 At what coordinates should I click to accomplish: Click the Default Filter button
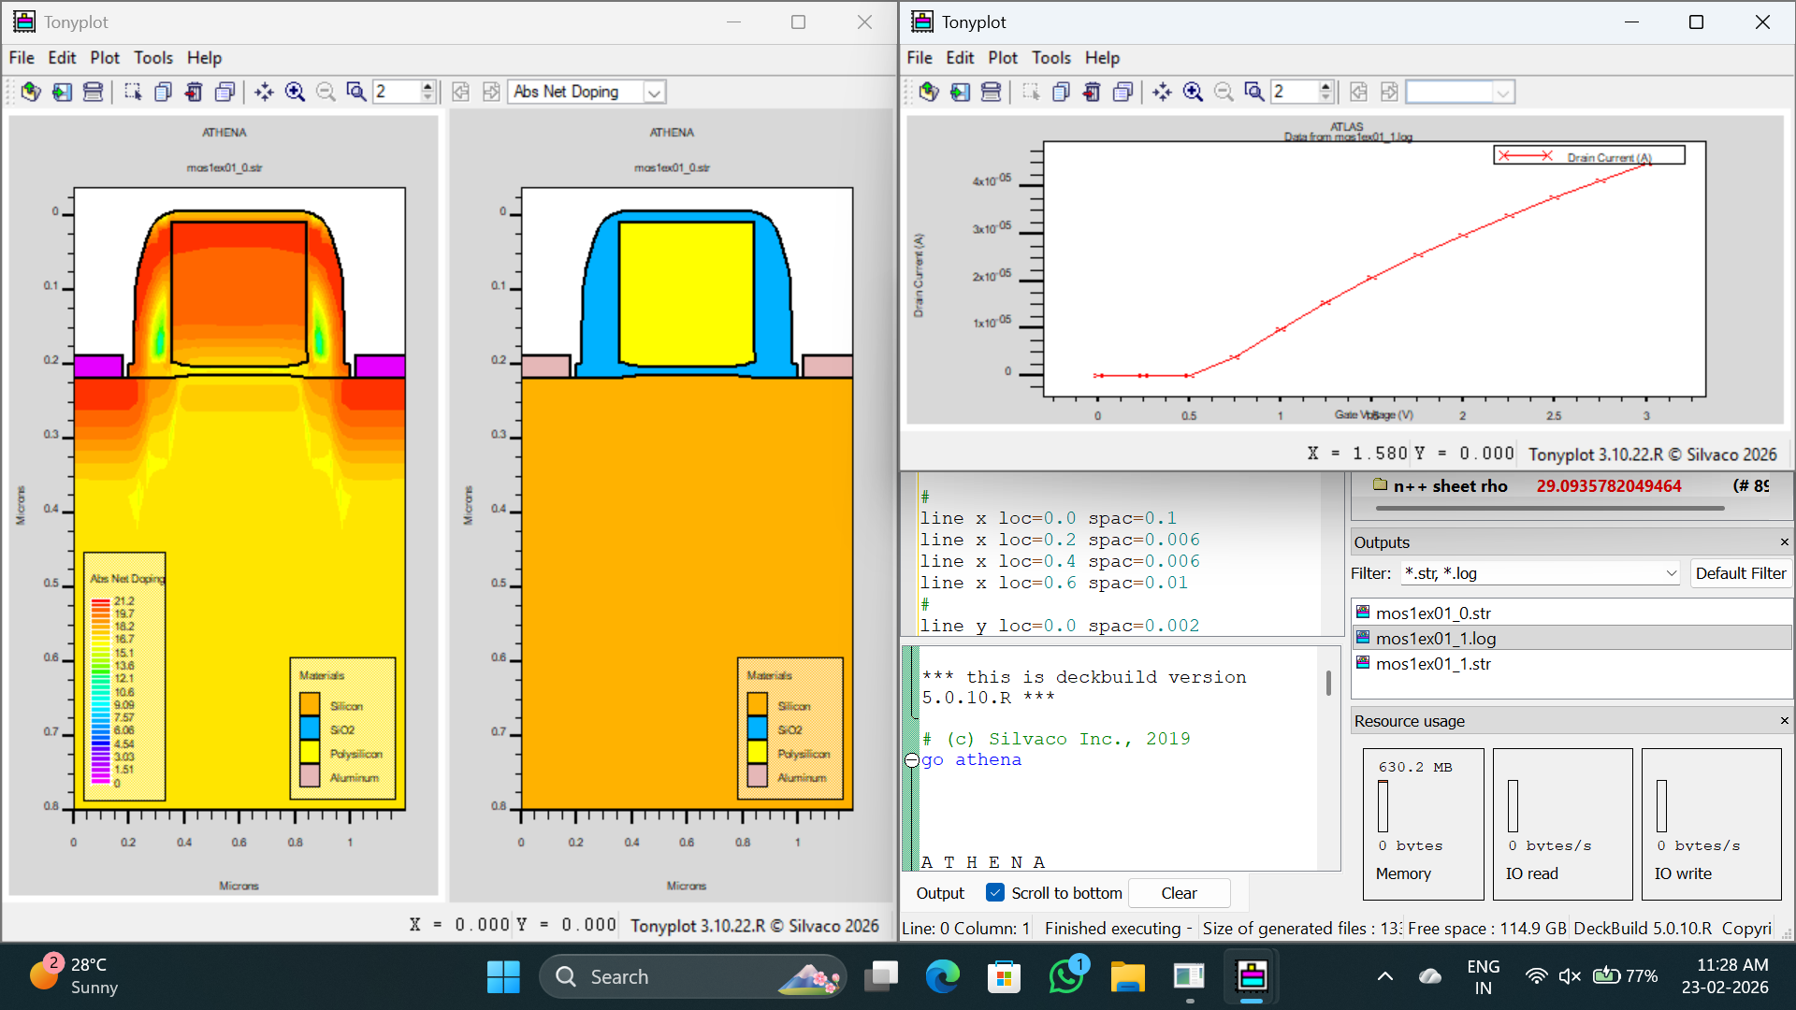(x=1741, y=573)
